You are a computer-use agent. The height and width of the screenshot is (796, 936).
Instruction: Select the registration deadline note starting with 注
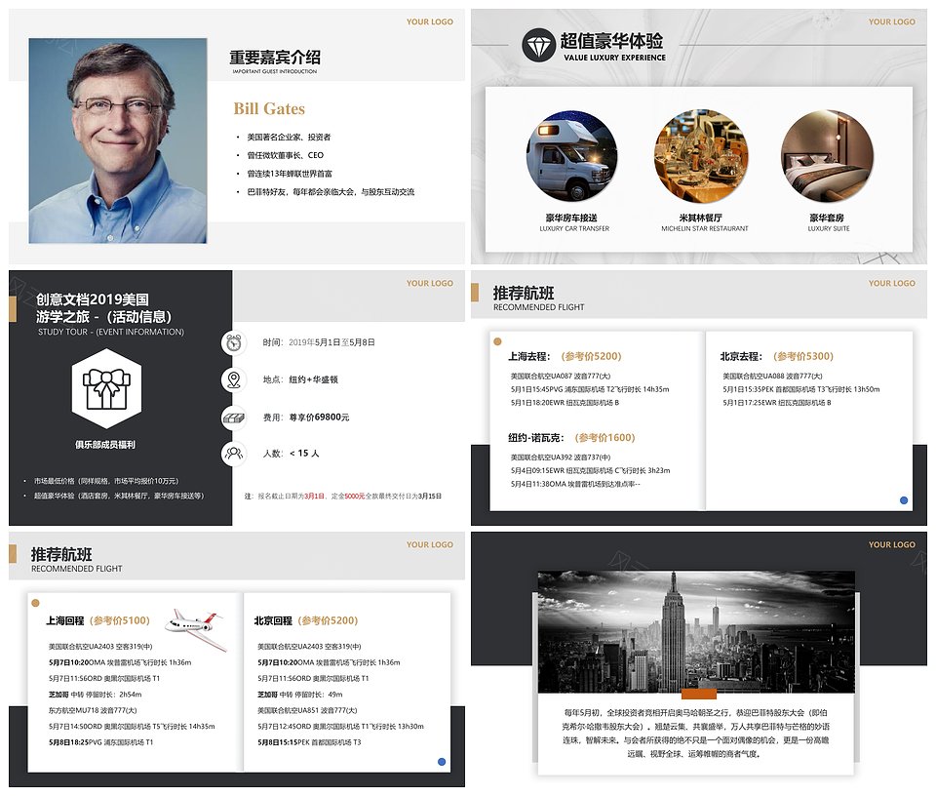(342, 497)
